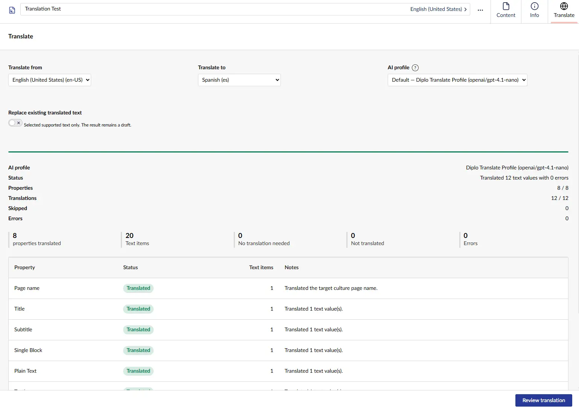Click 'Diplo Translate Profile (openai/gpt-4.1-nano)' summary value

[x=517, y=168]
